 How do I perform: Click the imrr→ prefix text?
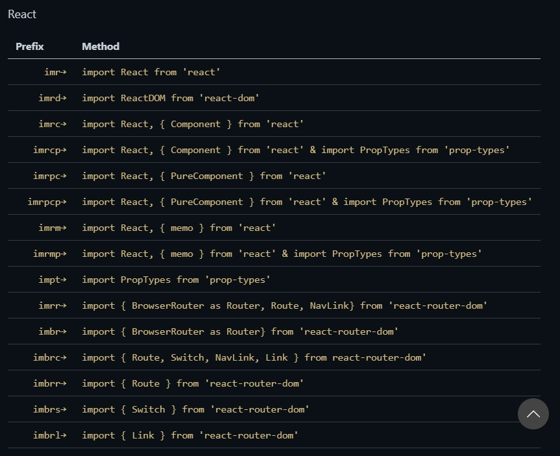53,306
